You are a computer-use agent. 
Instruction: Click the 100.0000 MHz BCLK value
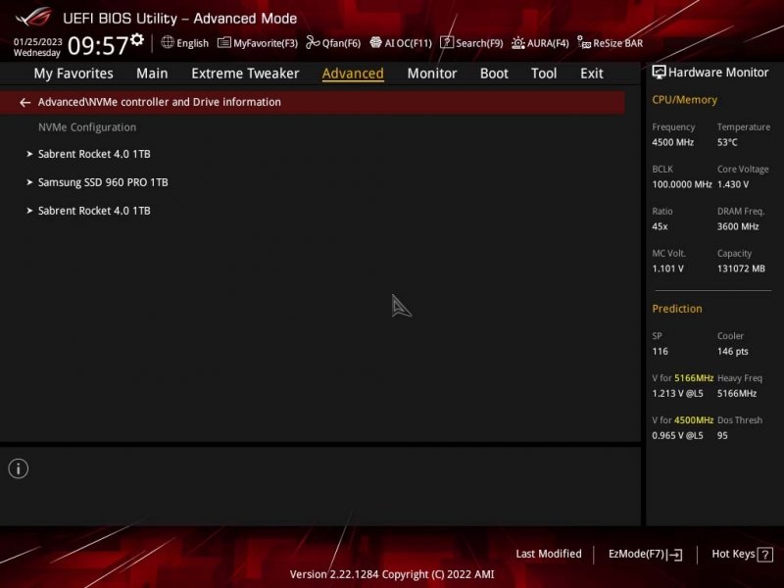point(681,184)
